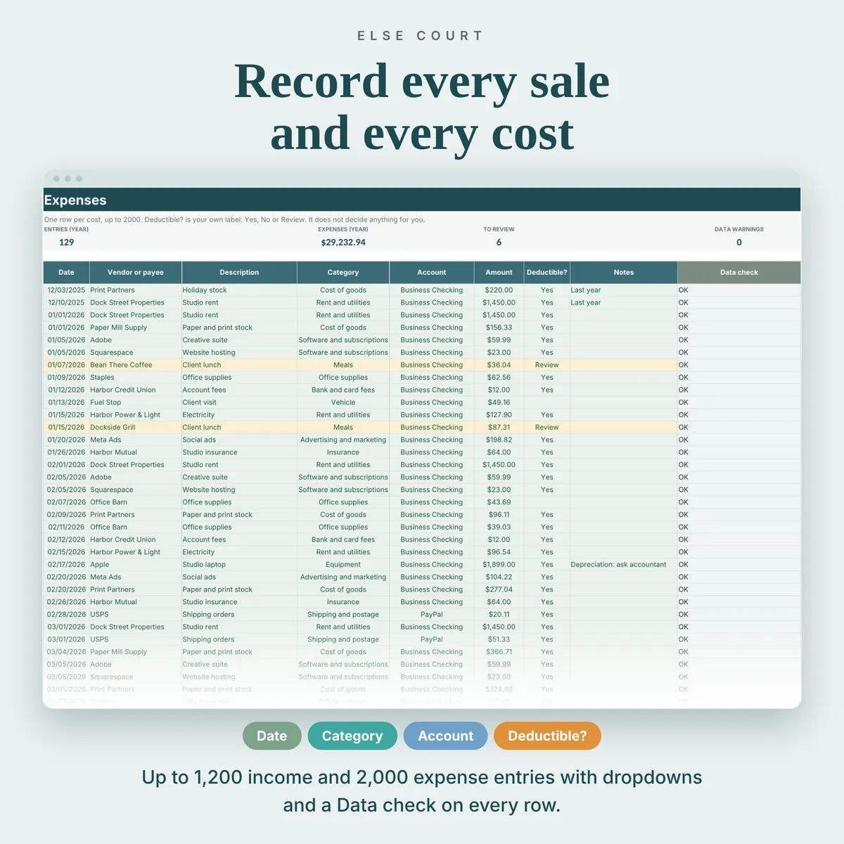Click the $96.11 amount cell
The height and width of the screenshot is (844, 844).
point(499,515)
